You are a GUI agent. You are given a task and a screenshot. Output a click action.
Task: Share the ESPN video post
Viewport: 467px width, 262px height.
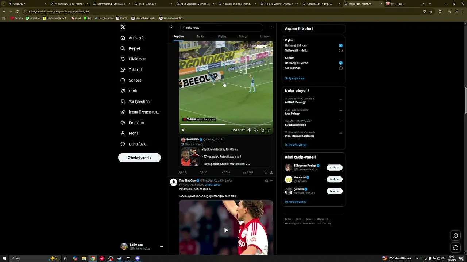click(x=271, y=172)
